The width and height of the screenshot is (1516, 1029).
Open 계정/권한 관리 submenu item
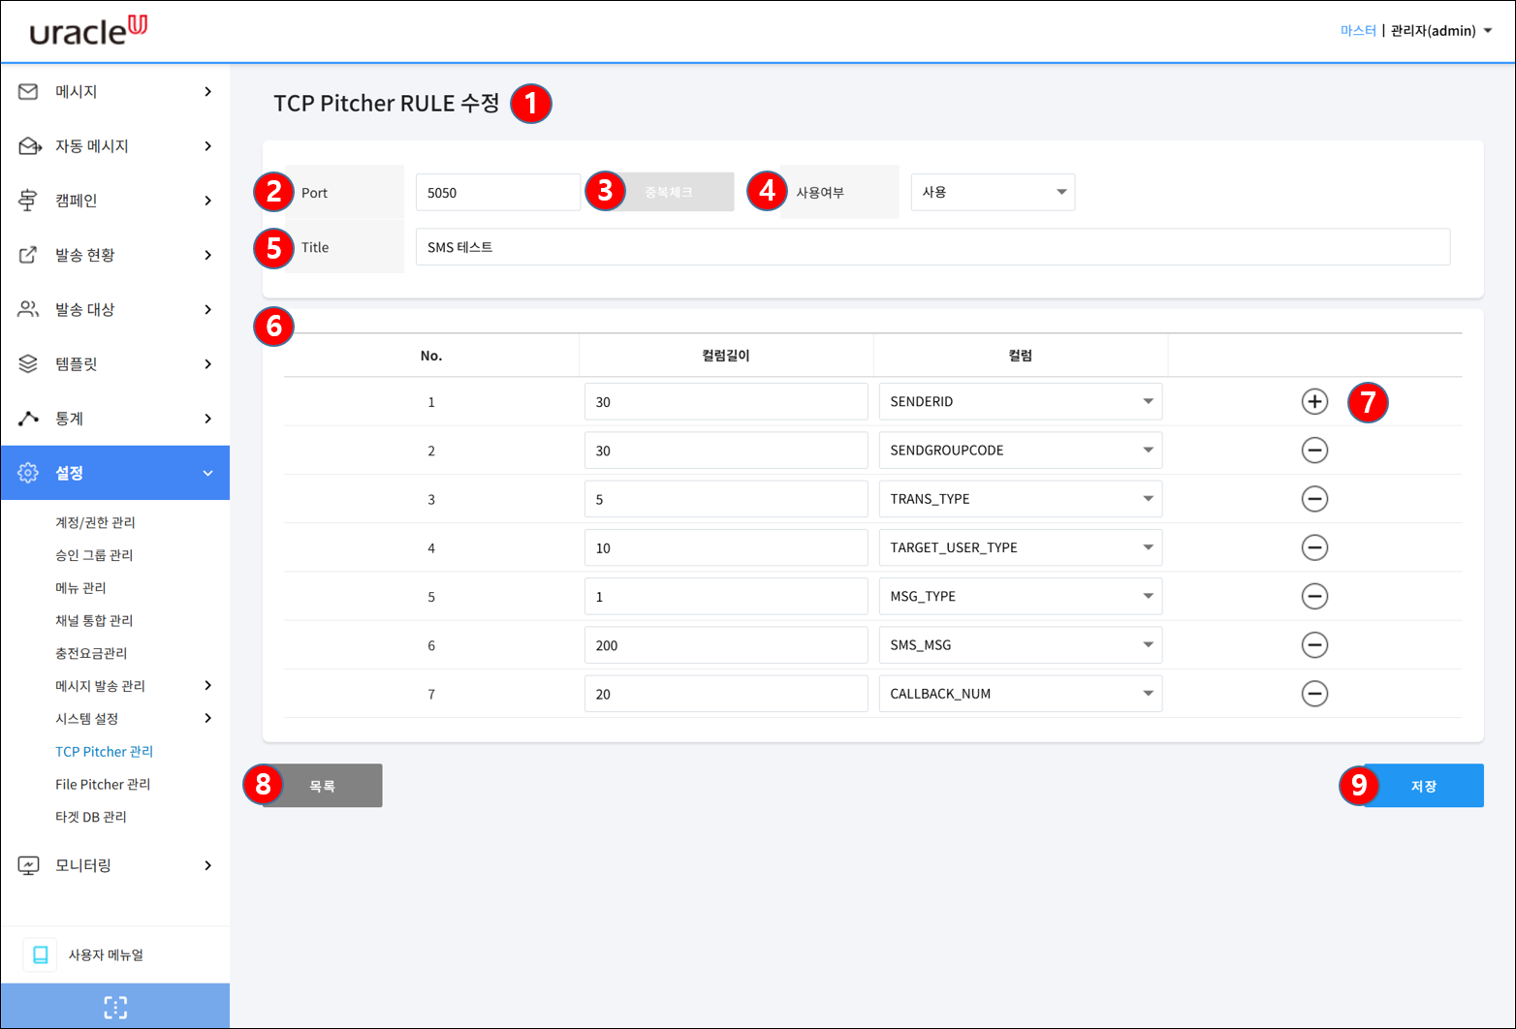tap(95, 522)
